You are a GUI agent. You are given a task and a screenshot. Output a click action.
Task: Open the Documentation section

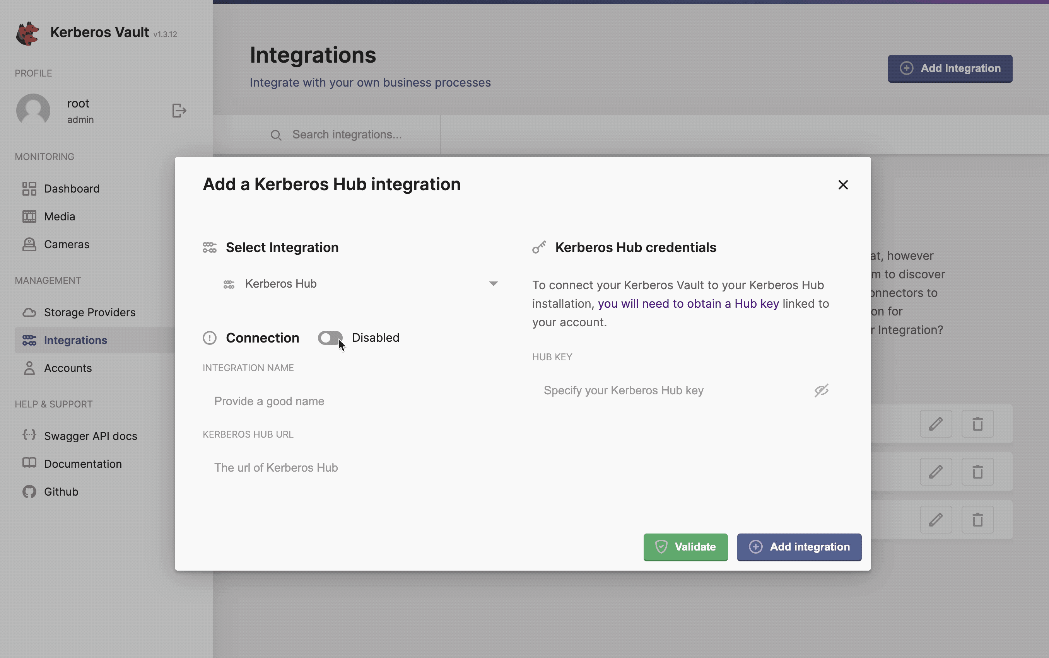point(83,464)
